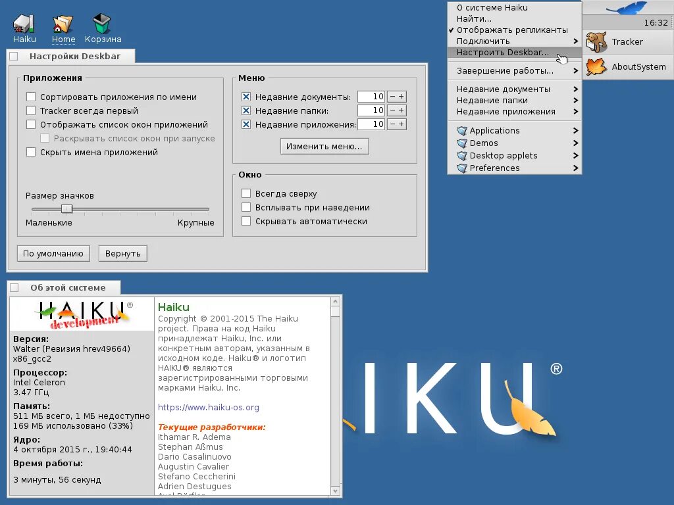Screen dimensions: 674x505
Task: Increase Недавние папки count with plus
Action: click(402, 110)
